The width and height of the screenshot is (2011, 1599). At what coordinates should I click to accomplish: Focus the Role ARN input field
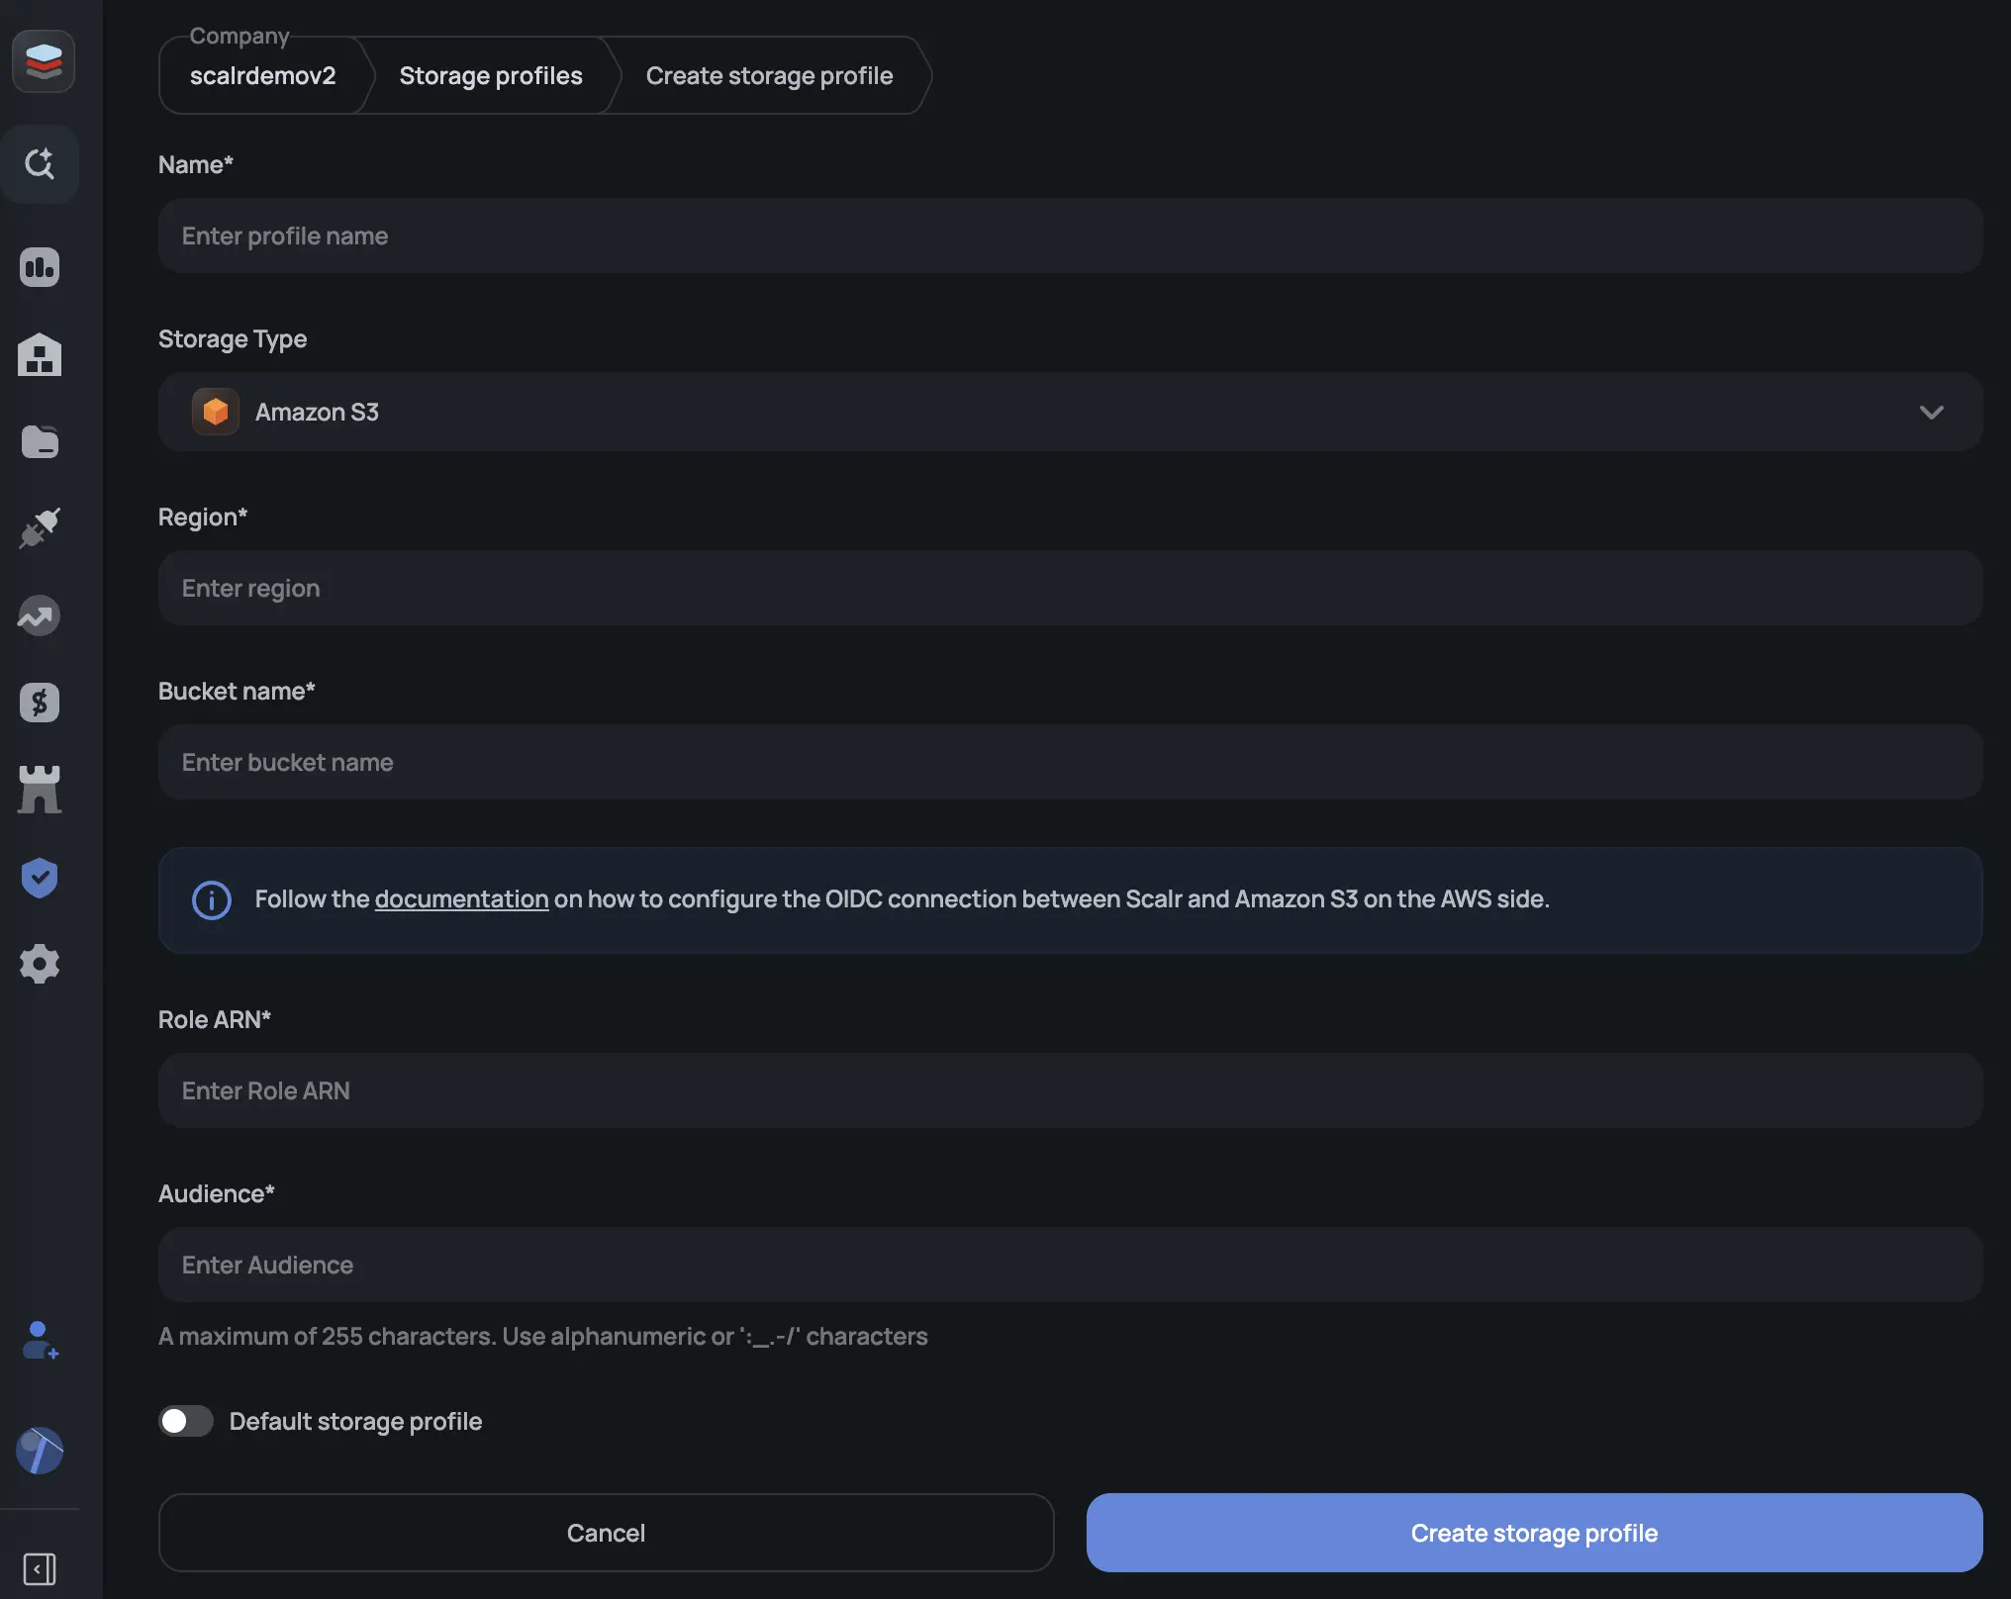point(1071,1090)
